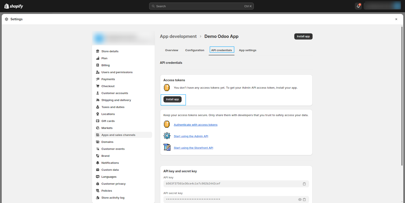Screen dimensions: 405x203
Task: Click the Customer accounts person icon
Action: 98,93
